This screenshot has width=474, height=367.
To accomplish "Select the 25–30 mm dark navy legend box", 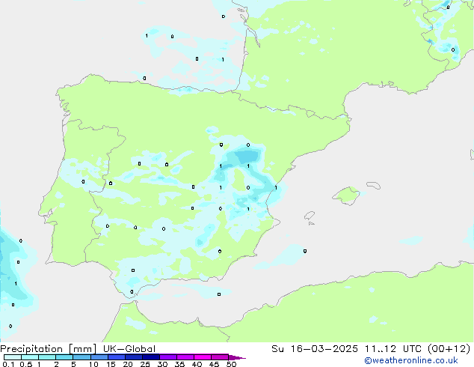I will 150,357.
